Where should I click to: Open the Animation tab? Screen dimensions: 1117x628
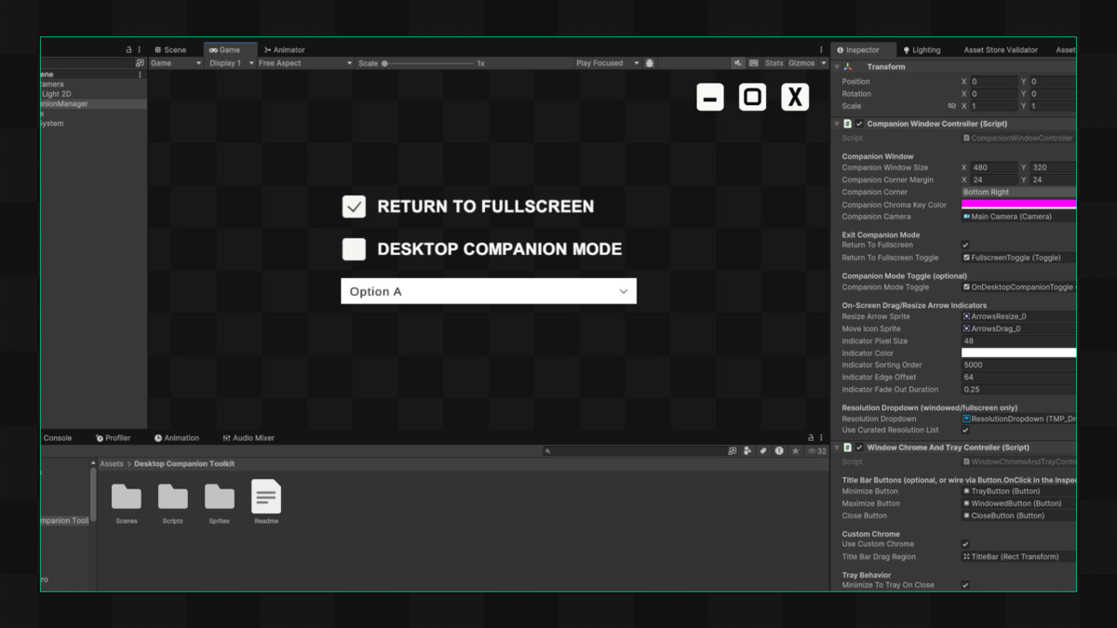point(177,438)
